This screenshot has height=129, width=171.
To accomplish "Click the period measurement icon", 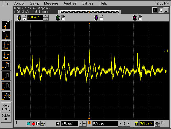I will click(6, 45).
